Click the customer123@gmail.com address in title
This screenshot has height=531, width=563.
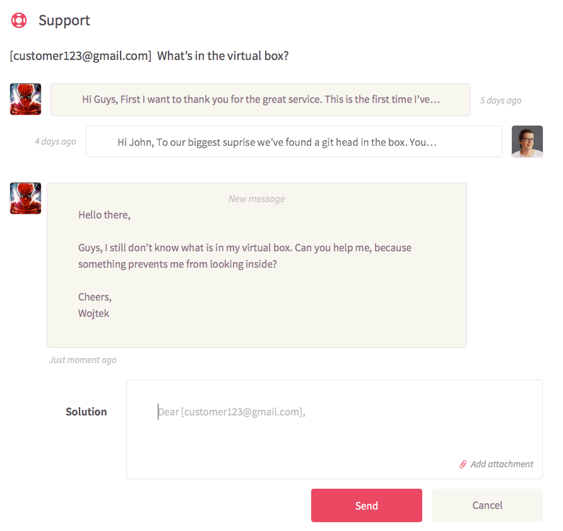pyautogui.click(x=81, y=56)
